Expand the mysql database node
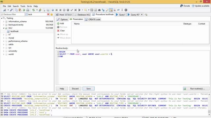This screenshot has width=211, height=118. point(4,38)
